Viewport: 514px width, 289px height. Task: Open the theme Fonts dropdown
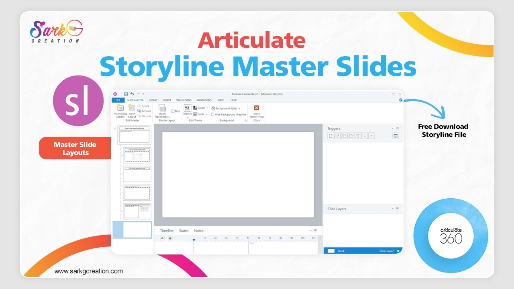pyautogui.click(x=200, y=114)
